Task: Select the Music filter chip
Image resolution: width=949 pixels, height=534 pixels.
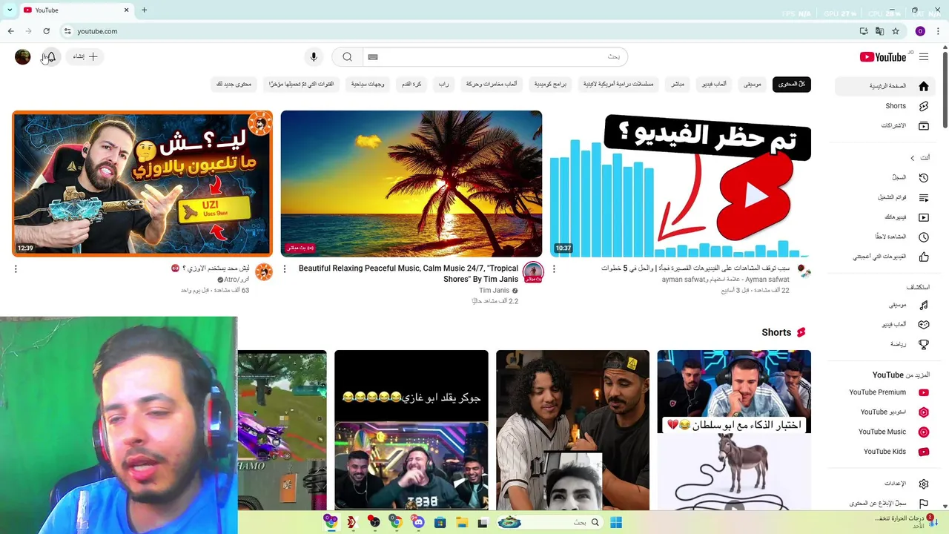Action: click(752, 85)
